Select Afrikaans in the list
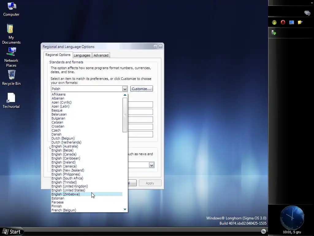This screenshot has height=236, width=314. [x=87, y=94]
